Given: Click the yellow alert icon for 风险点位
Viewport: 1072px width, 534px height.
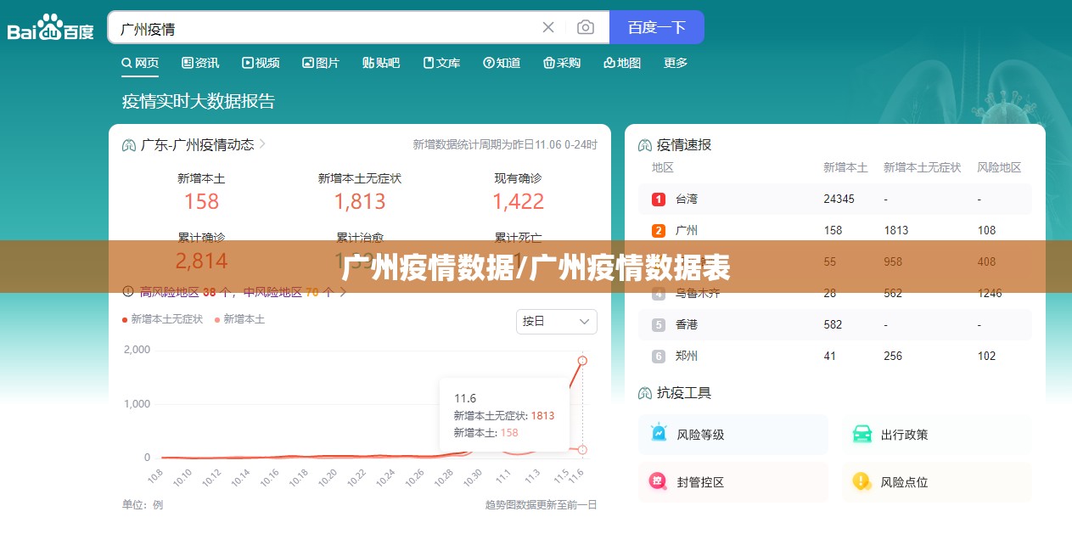Looking at the screenshot, I should point(862,481).
